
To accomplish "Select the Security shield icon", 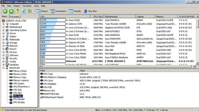I will [7, 58].
